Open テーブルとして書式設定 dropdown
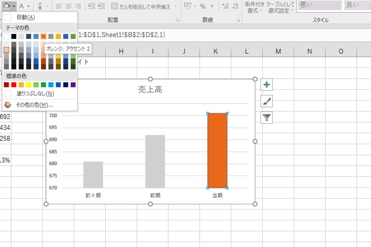 pos(281,7)
